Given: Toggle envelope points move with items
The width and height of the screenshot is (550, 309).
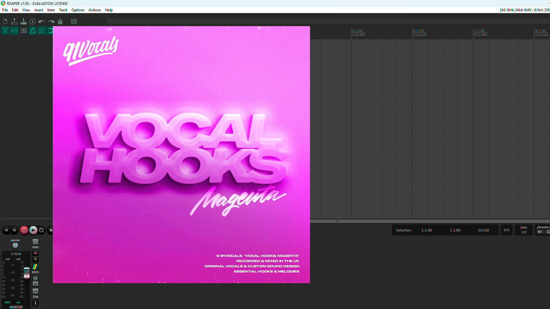Looking at the screenshot, I should click(33, 31).
